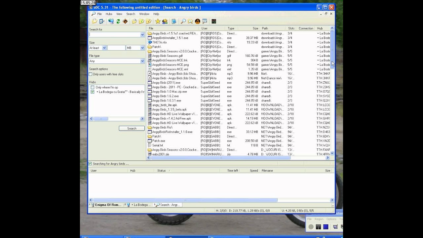Sort results by User column header

click(212, 28)
